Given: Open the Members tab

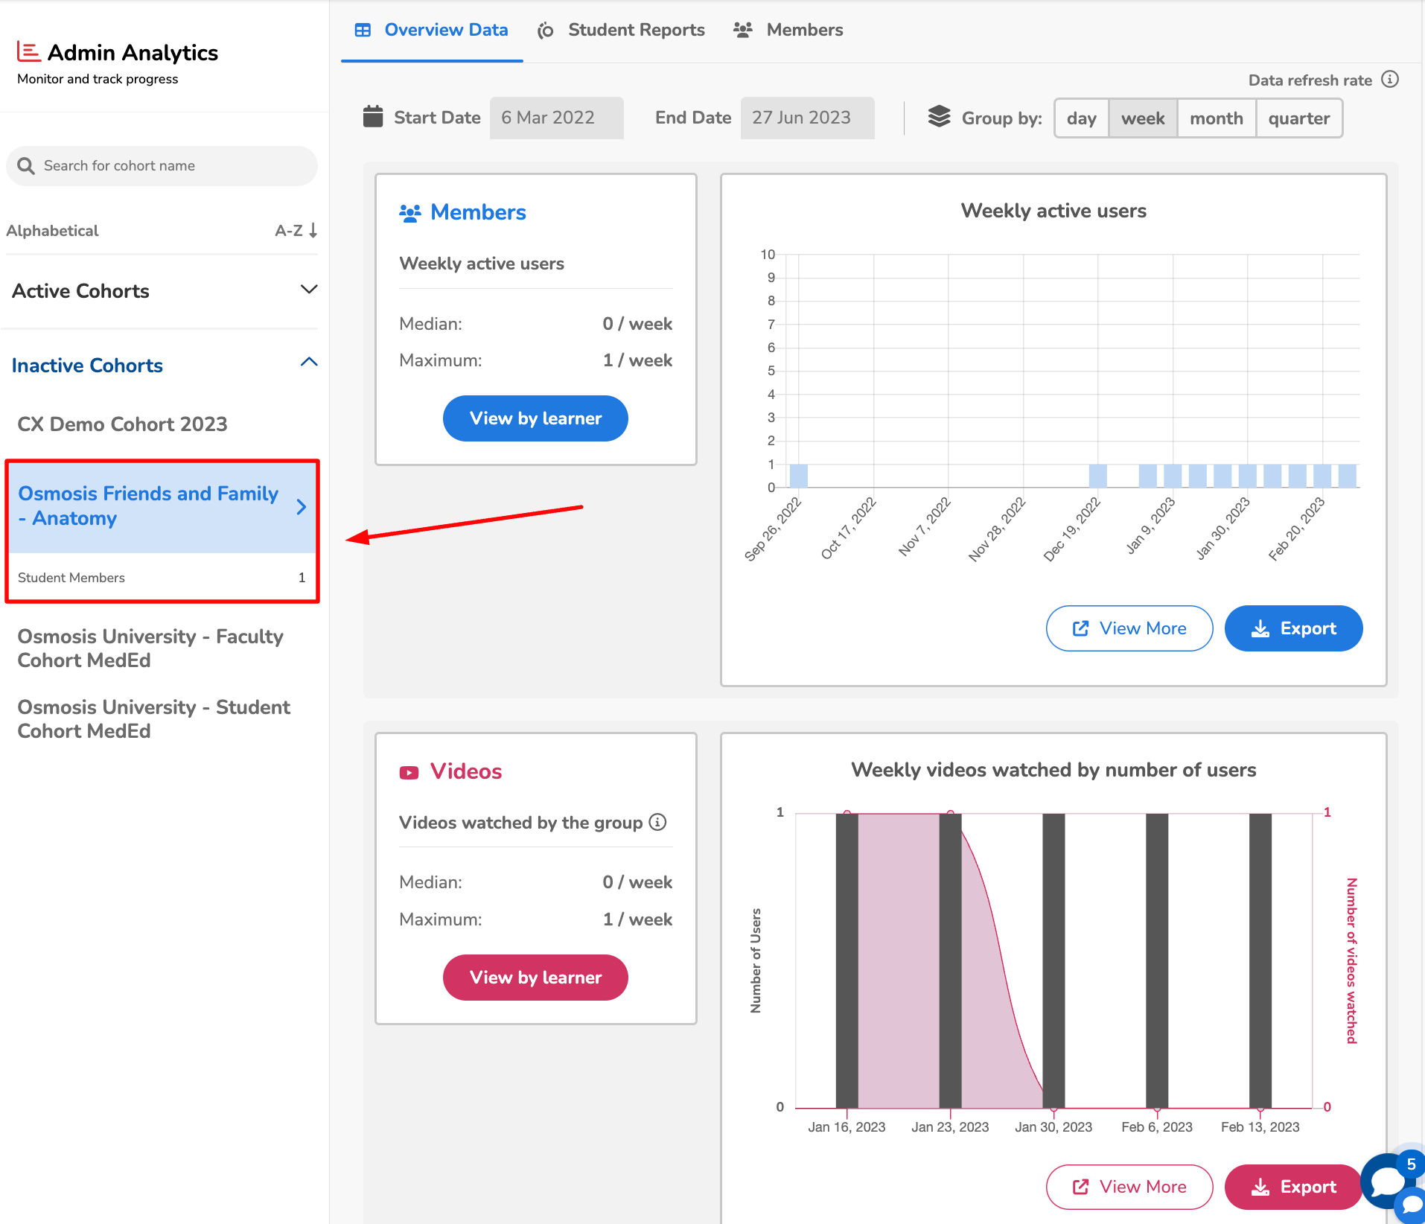Looking at the screenshot, I should click(789, 31).
